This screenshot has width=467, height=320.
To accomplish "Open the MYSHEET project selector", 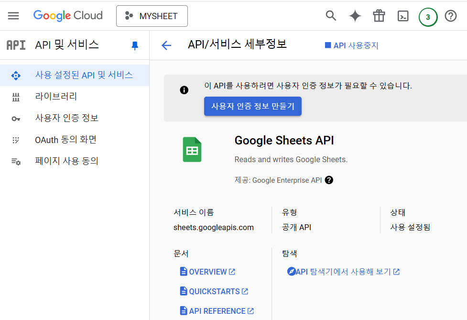I will 152,16.
